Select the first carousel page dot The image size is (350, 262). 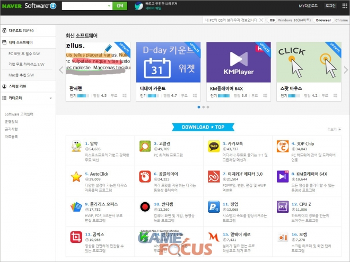[199, 107]
